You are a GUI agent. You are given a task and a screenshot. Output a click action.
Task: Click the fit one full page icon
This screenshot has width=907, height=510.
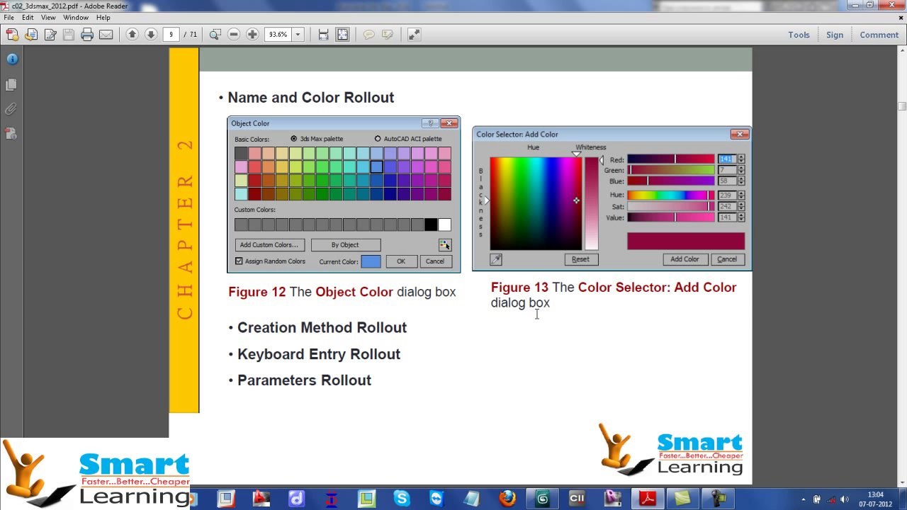point(342,35)
